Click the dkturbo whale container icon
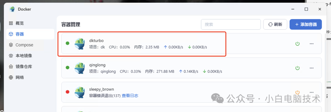The height and width of the screenshot is (112, 331). pos(80,44)
